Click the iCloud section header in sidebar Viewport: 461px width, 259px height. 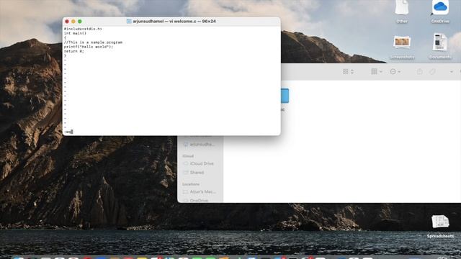[188, 156]
